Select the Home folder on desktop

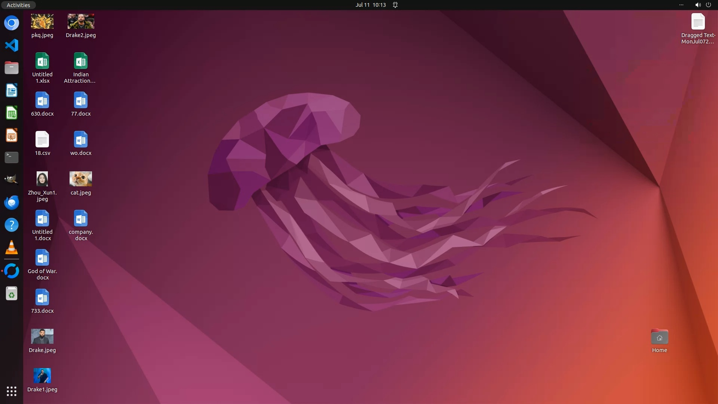659,337
